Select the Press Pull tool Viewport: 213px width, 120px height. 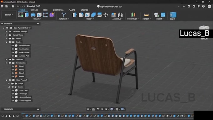[75, 15]
